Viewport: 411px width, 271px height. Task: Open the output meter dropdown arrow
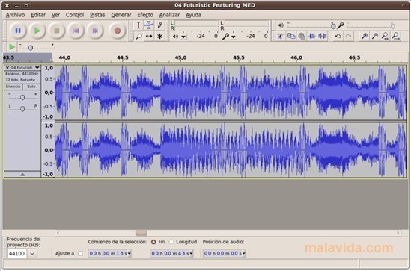pos(183,37)
